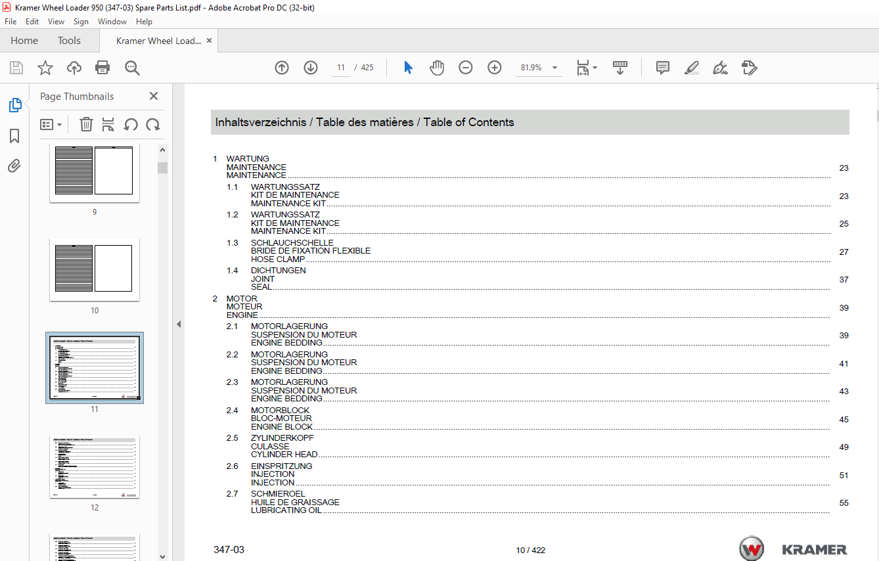Collapse the navigation pane with the arrow
Image resolution: width=879 pixels, height=561 pixels.
click(x=178, y=324)
